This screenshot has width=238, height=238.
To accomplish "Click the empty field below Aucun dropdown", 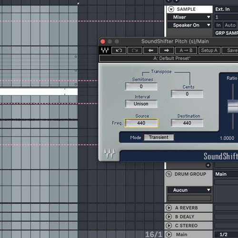I will pyautogui.click(x=189, y=198).
